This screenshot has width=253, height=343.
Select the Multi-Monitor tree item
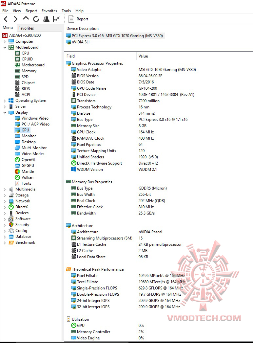tap(31, 148)
